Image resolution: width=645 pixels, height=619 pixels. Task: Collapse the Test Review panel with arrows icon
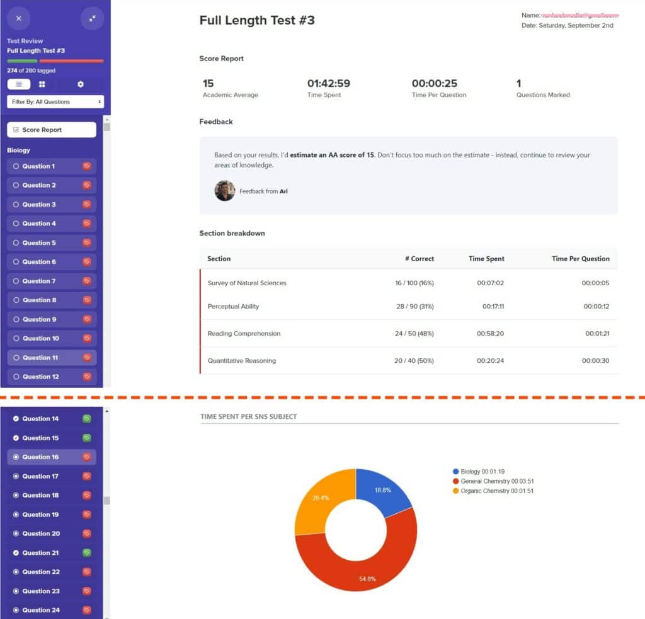tap(93, 18)
